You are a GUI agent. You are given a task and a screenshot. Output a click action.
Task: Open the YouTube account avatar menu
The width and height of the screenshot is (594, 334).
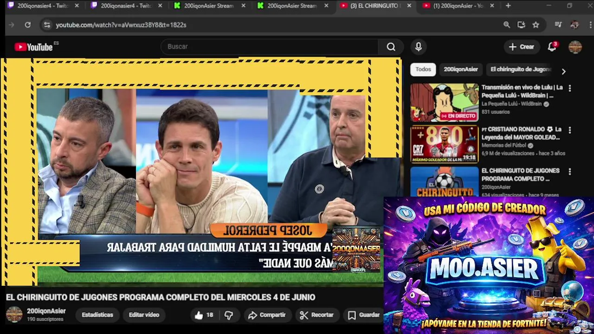(575, 47)
